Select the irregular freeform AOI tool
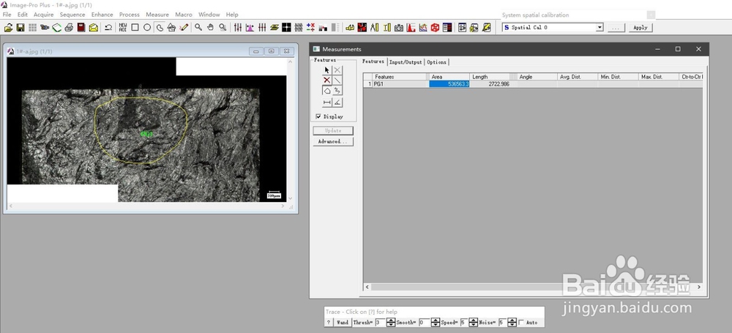The height and width of the screenshot is (333, 732). (159, 28)
